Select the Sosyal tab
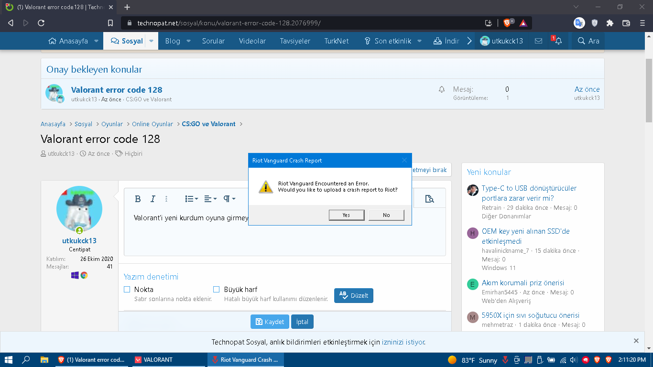 tap(127, 41)
